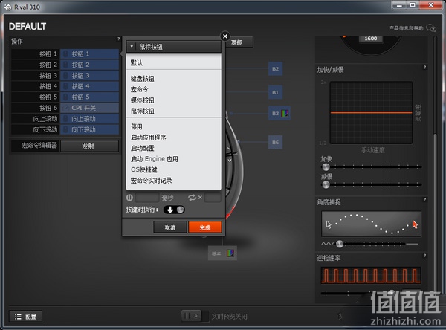This screenshot has height=330, width=446.
Task: Toggle the 实时预览关闭 live preview switch
Action: click(195, 316)
